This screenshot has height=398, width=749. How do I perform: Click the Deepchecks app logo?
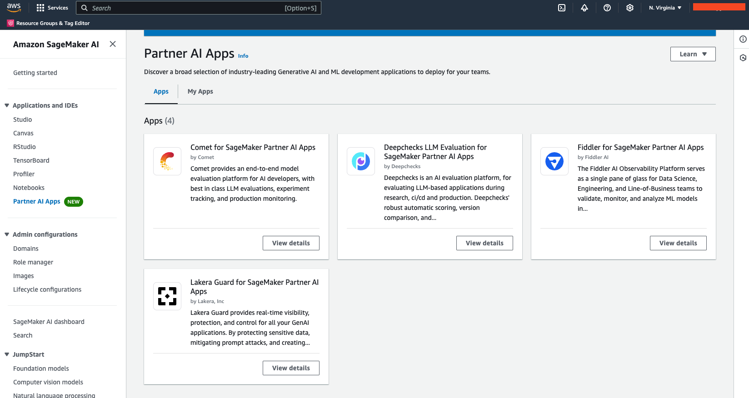pos(361,161)
